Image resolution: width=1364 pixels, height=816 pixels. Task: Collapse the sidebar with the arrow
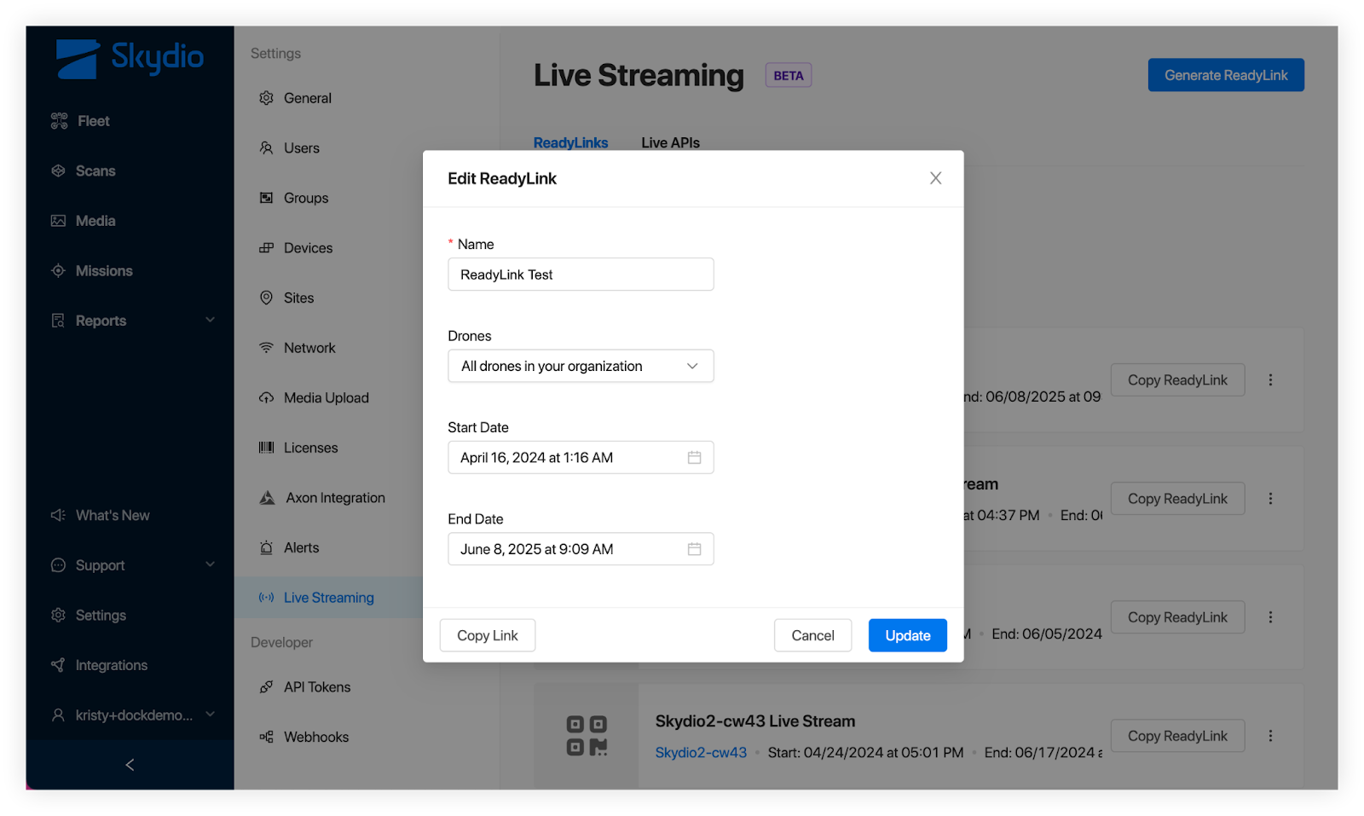tap(130, 765)
